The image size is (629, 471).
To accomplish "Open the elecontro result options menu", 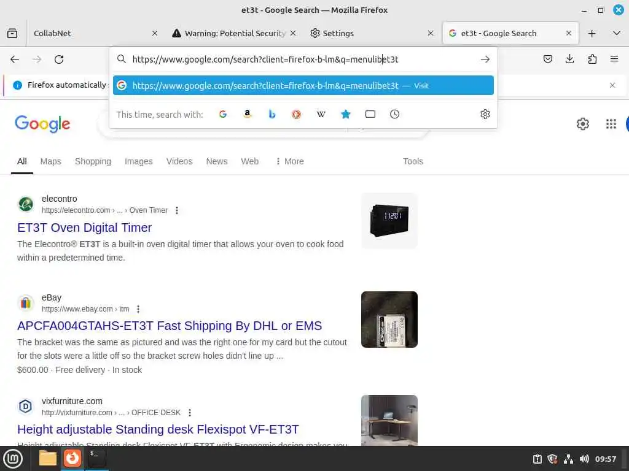I will click(177, 210).
